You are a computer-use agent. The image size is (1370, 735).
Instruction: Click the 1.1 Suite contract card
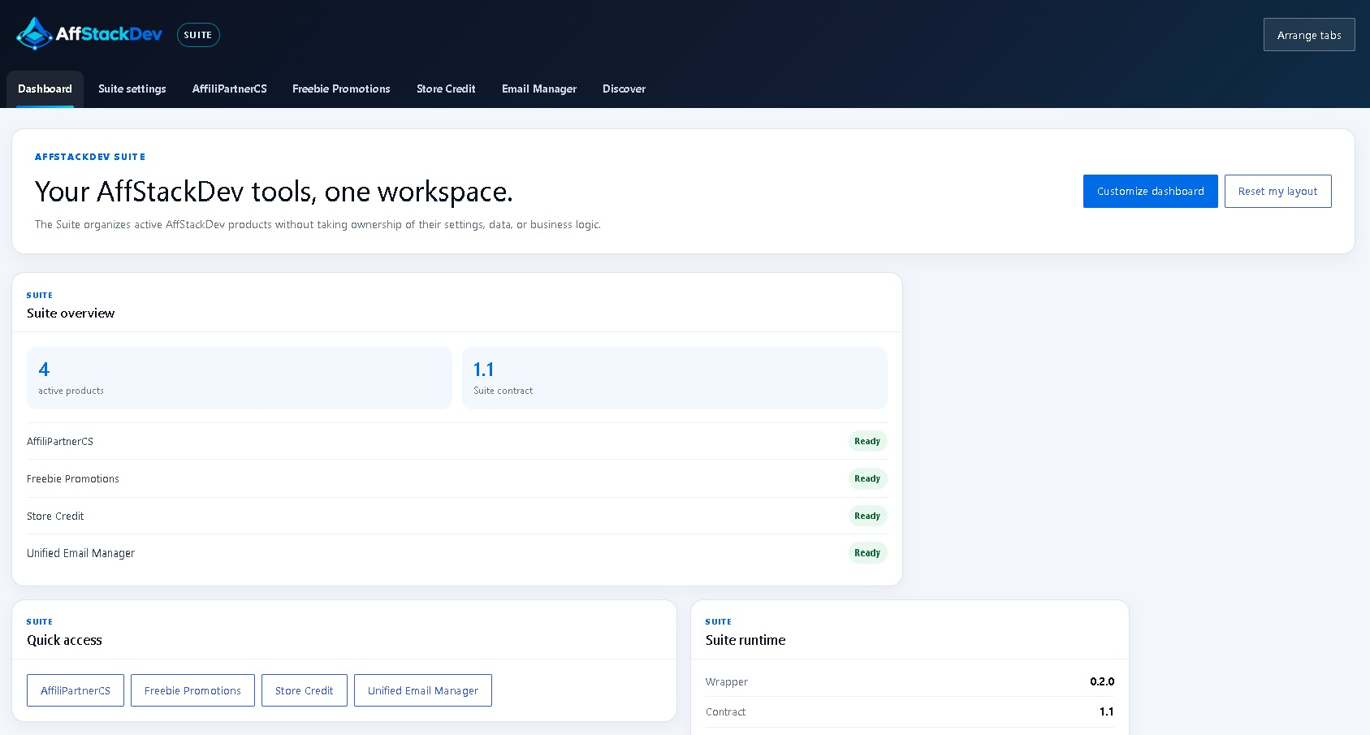pyautogui.click(x=675, y=378)
